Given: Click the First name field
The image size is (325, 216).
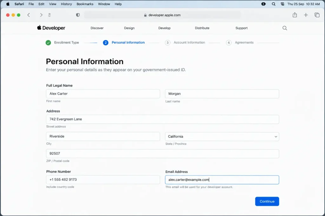Looking at the screenshot, I should click(x=103, y=94).
